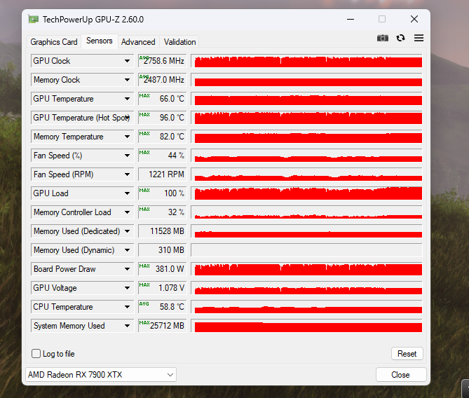Open the GPU Load sensor dropdown
This screenshot has height=398, width=469.
point(82,193)
